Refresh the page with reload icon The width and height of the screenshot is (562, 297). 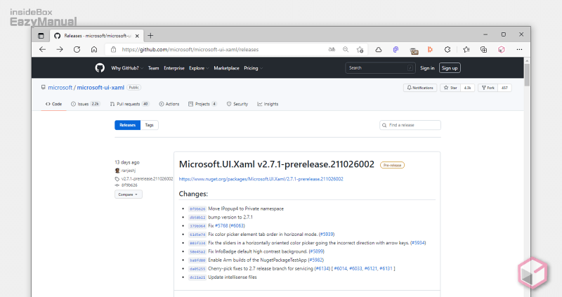pos(77,50)
